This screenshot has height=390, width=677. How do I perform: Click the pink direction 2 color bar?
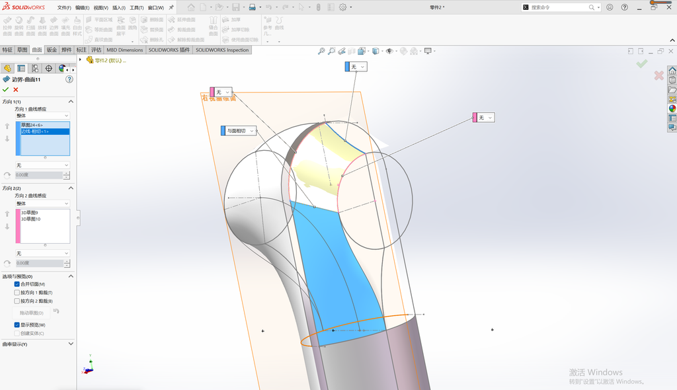[x=18, y=226]
